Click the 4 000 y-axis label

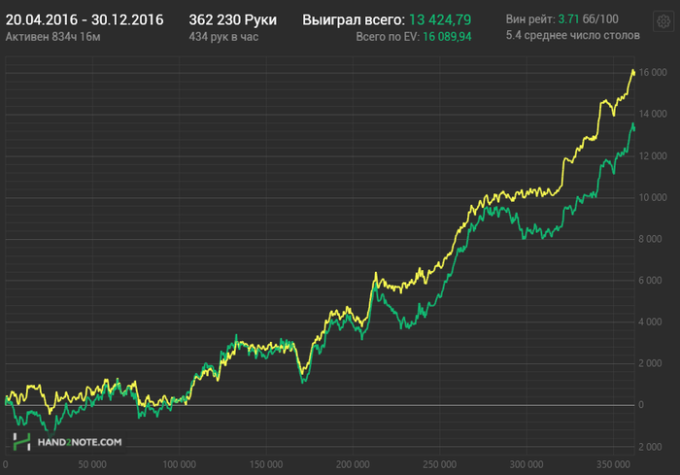[x=650, y=322]
